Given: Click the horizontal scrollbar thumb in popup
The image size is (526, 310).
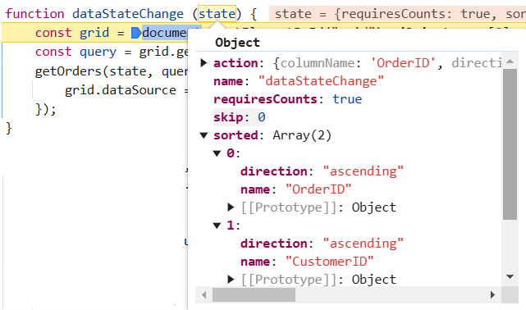Looking at the screenshot, I should 254,295.
